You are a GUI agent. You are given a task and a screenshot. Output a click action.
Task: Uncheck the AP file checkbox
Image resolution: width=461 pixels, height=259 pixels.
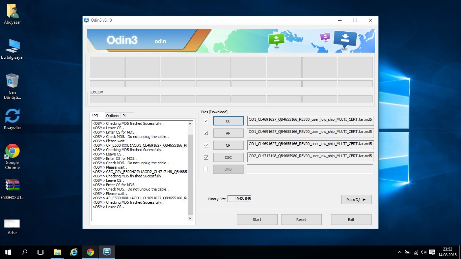pyautogui.click(x=206, y=133)
